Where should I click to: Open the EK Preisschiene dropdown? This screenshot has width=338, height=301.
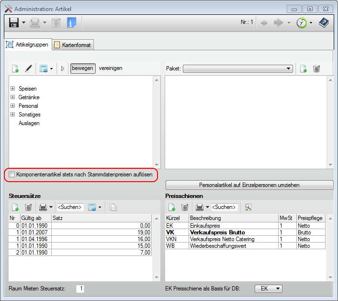pos(268,289)
